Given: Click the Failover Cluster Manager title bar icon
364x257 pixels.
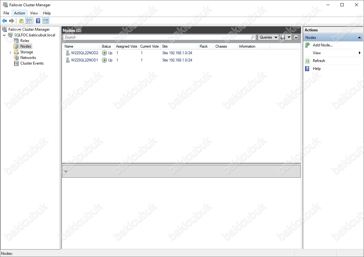Looking at the screenshot, I should 5,5.
